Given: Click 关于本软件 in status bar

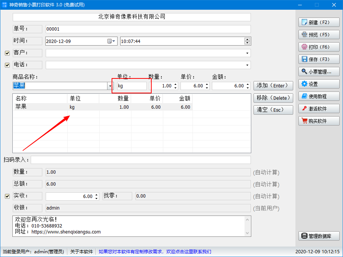Looking at the screenshot, I should click(82, 251).
